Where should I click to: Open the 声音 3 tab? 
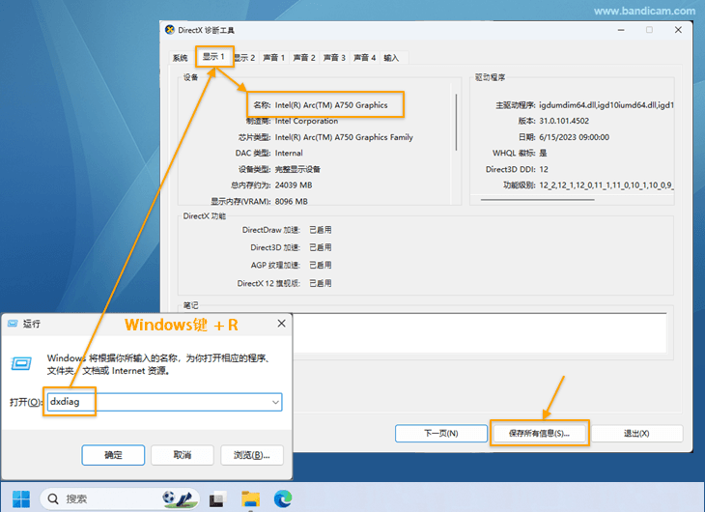[334, 58]
